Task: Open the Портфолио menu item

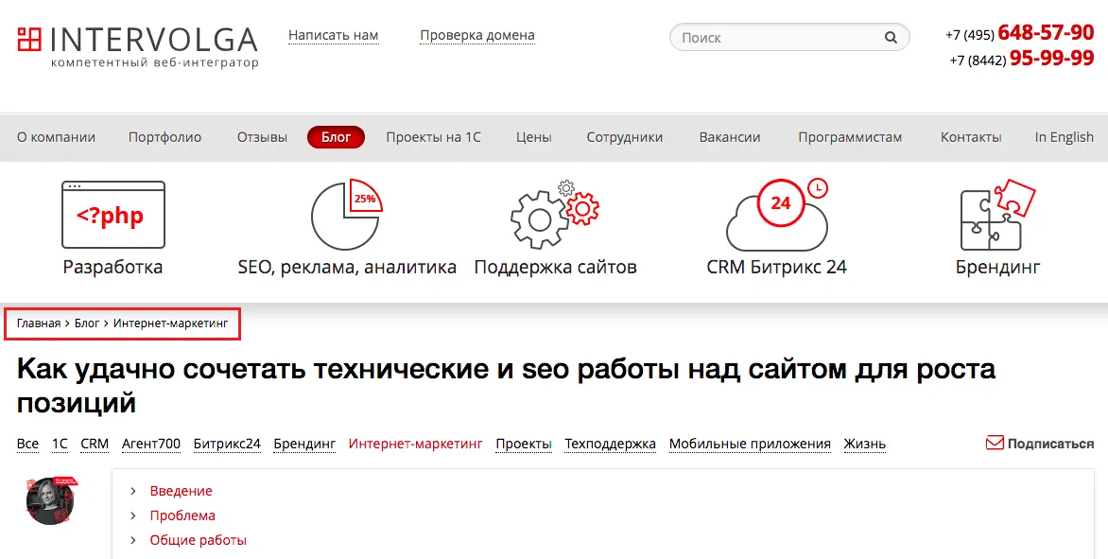Action: pos(164,136)
